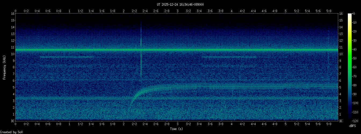
Task: Click the "16" label on the right frequency axis
Action: tap(341, 14)
